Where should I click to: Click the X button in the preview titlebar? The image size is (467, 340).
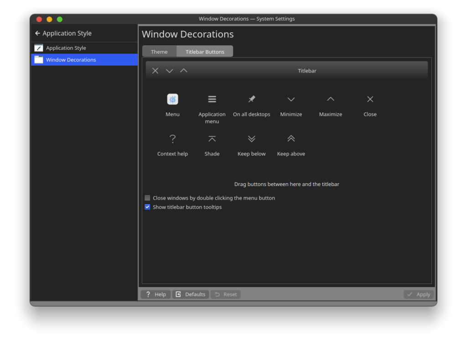pos(155,71)
